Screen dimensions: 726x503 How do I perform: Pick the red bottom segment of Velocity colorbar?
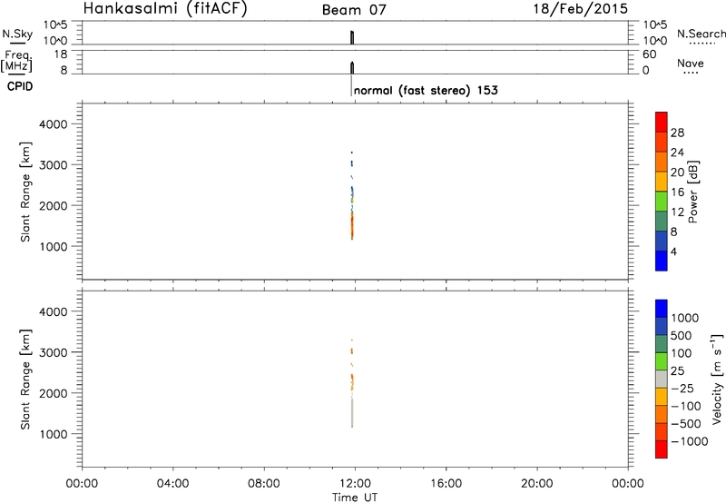click(662, 449)
